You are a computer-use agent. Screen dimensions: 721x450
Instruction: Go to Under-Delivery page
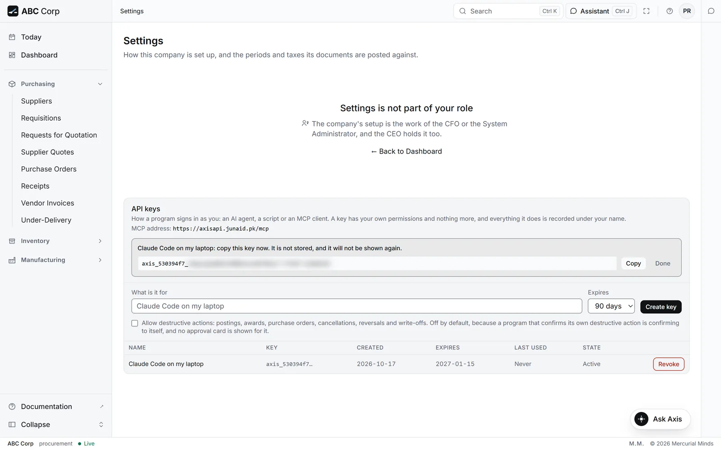tap(46, 220)
